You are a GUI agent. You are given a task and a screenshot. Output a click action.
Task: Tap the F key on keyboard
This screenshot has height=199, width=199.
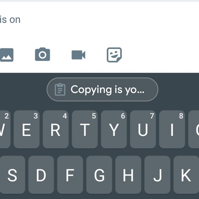tap(70, 175)
